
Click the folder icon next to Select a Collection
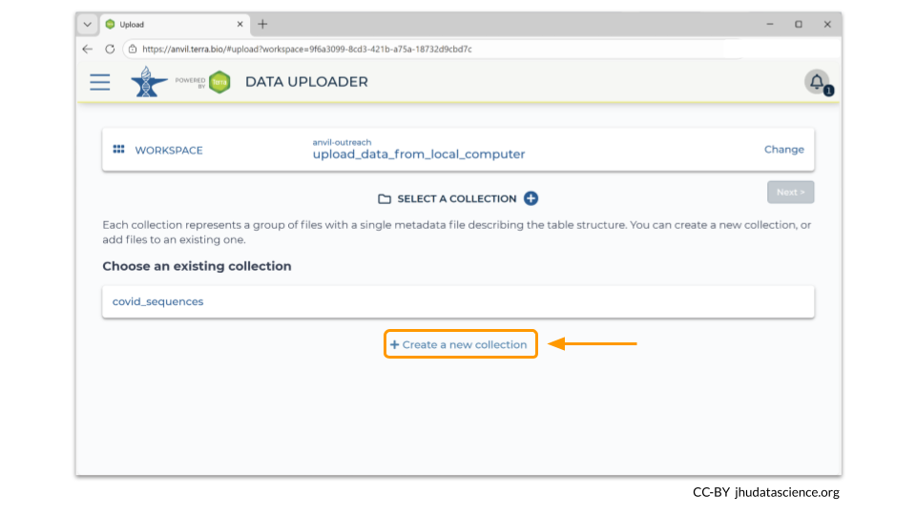385,199
